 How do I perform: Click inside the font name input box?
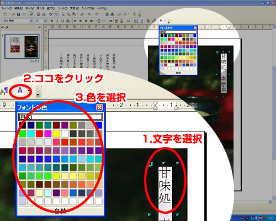(x=16, y=21)
